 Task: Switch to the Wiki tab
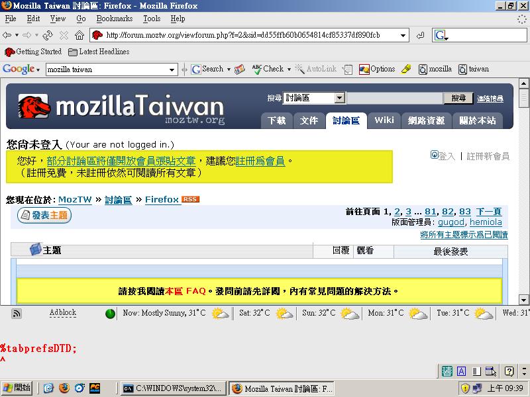coord(384,120)
